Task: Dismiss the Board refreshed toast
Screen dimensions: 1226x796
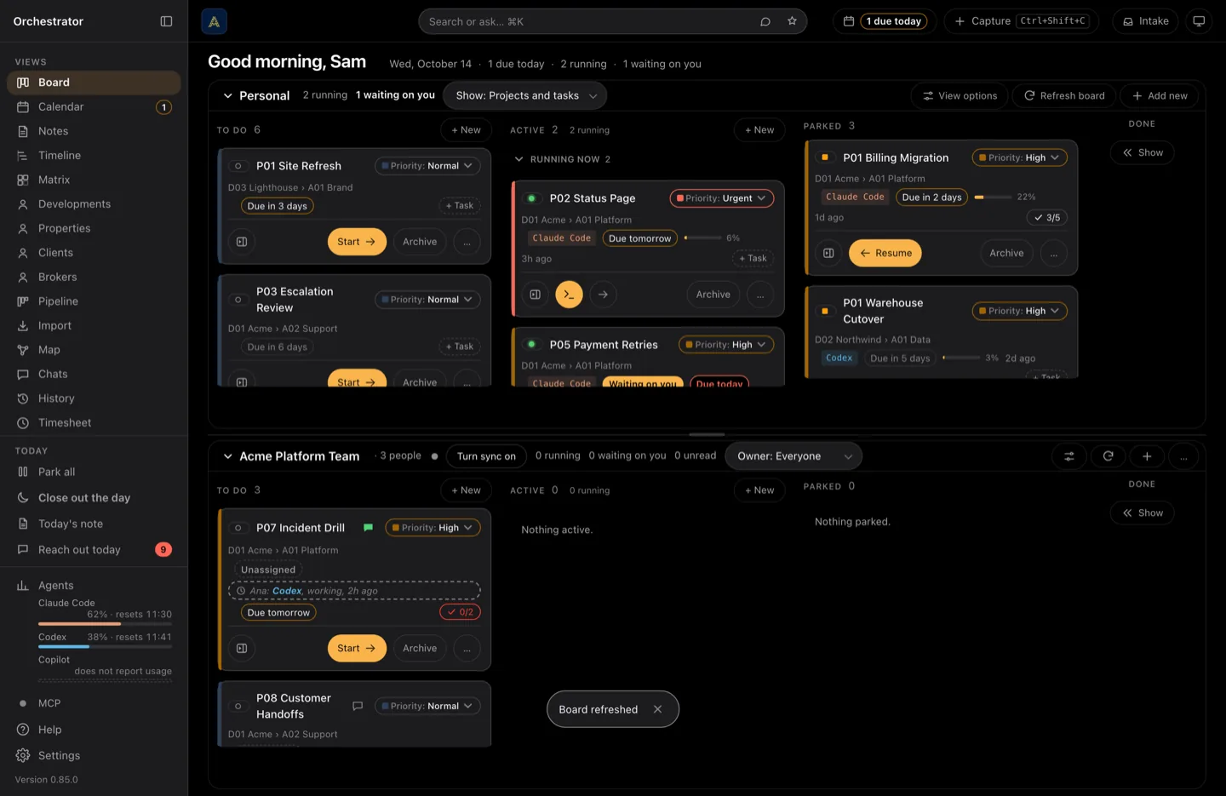Action: (657, 709)
